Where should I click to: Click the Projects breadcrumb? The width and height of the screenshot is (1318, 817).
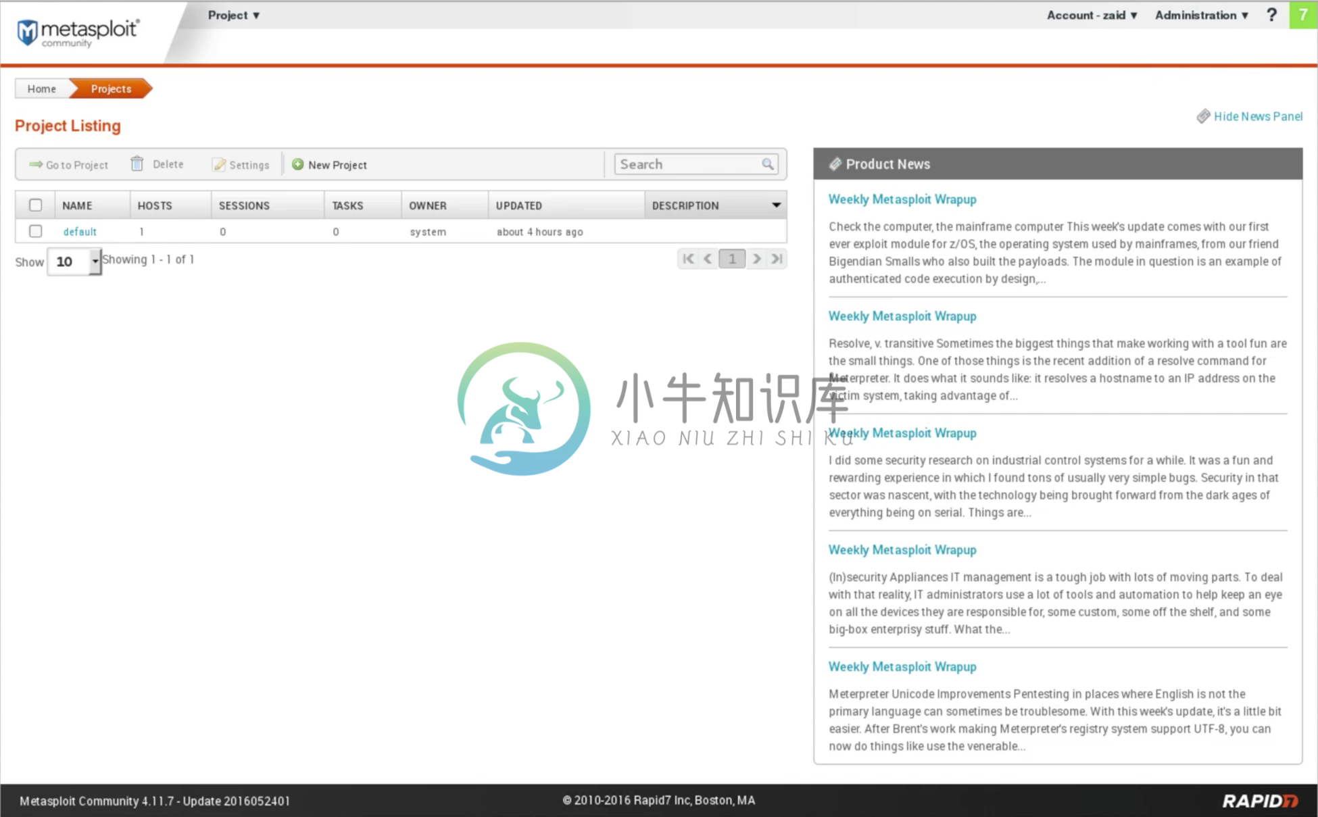112,89
